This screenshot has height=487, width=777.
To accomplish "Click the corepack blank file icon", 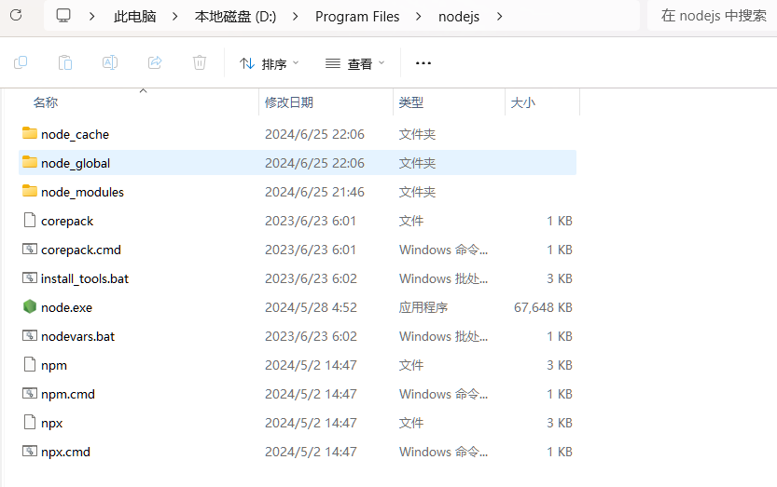I will point(30,220).
